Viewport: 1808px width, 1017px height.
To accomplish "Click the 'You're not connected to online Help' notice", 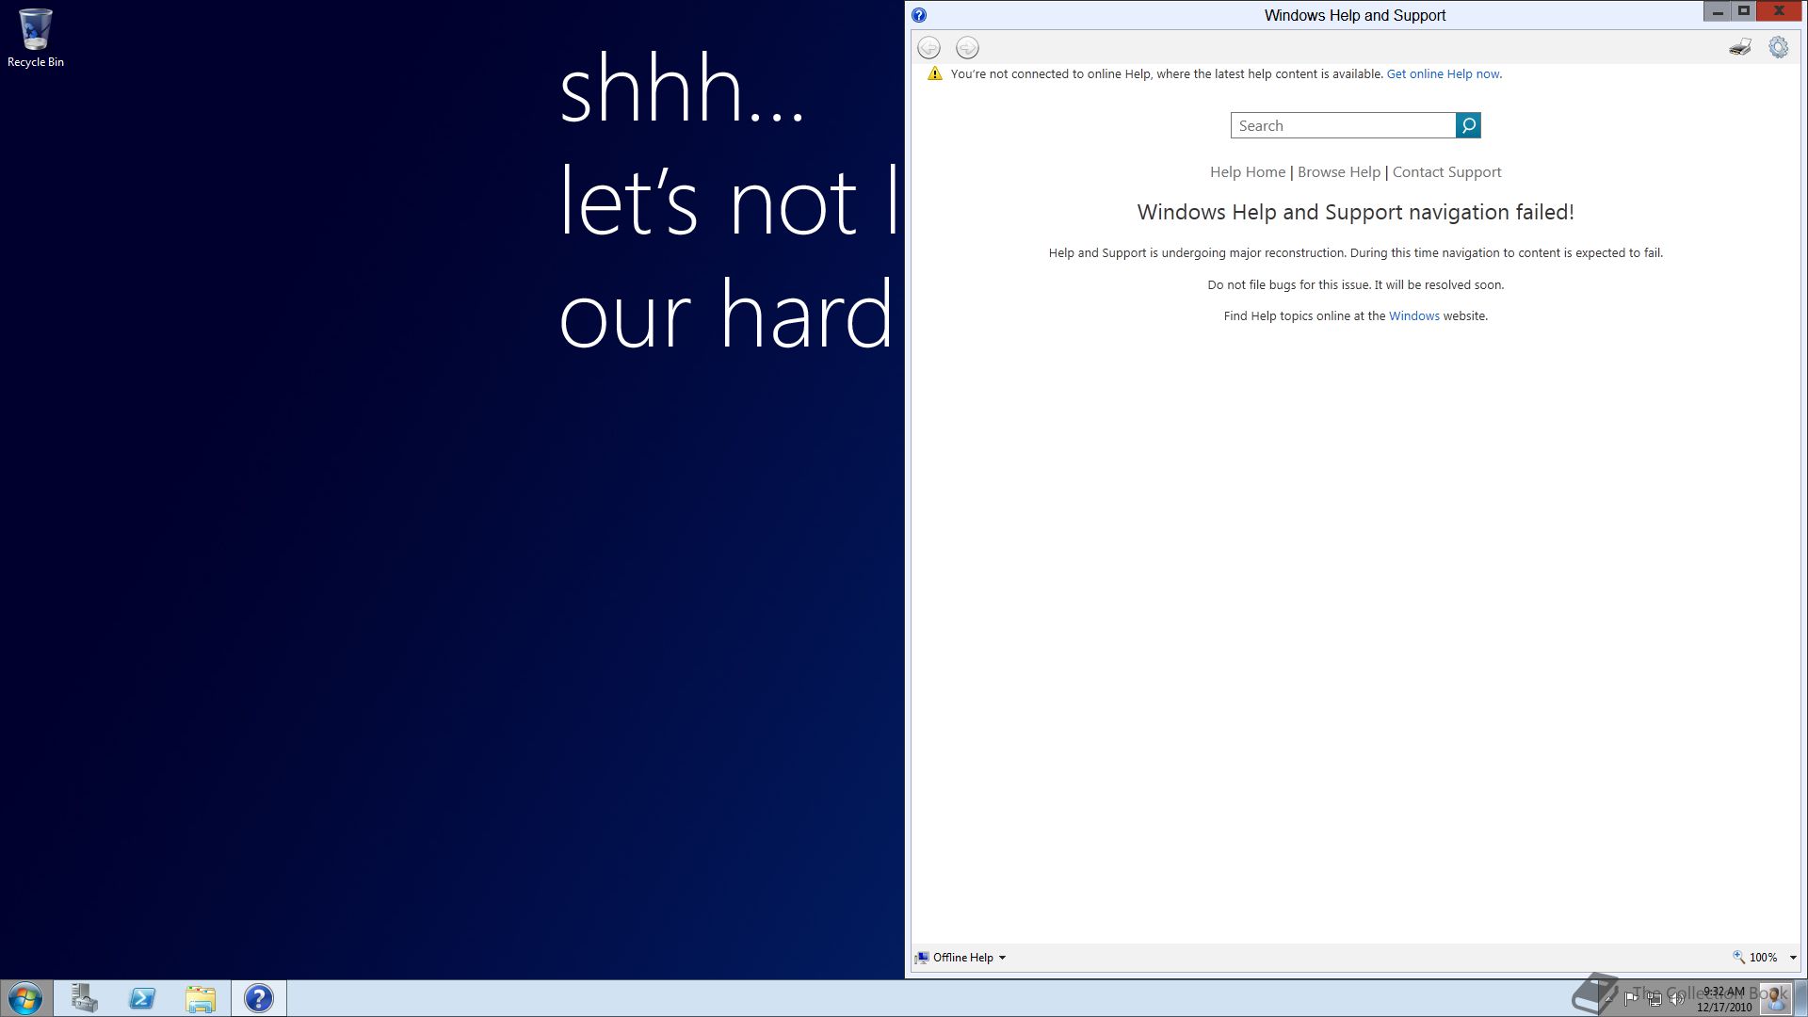I will [x=1168, y=73].
